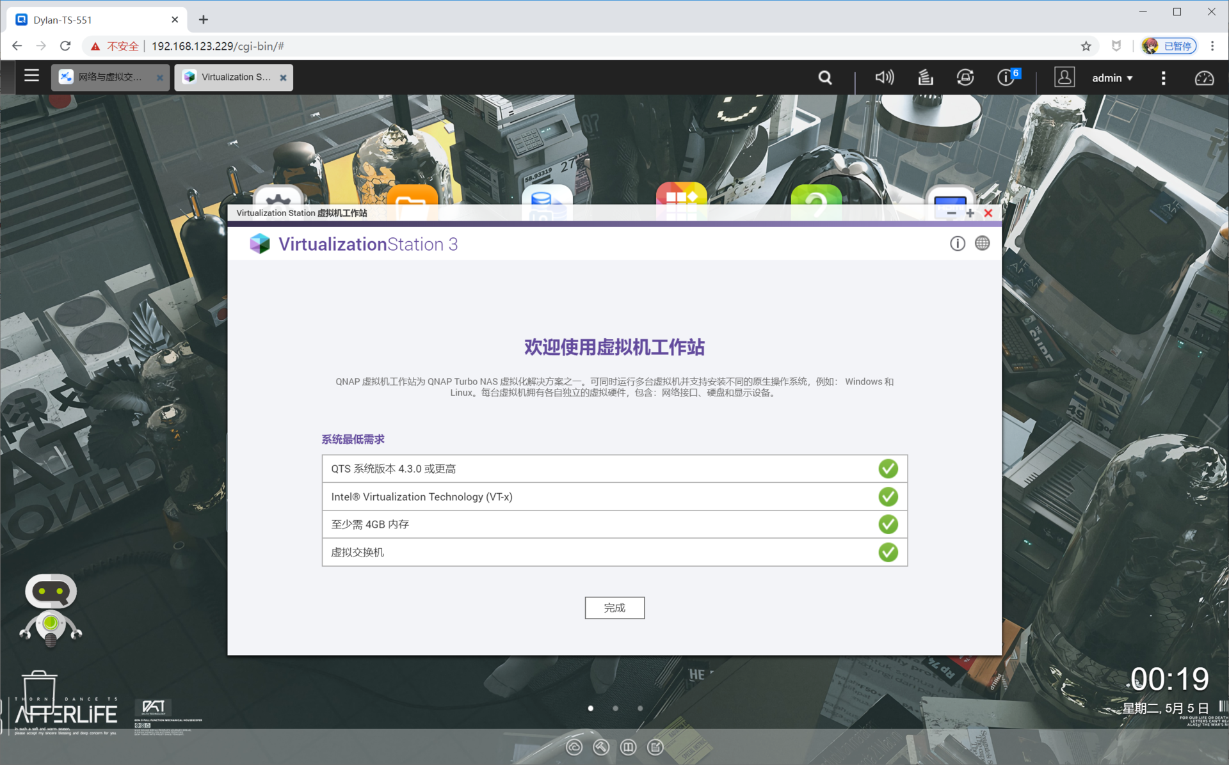
Task: Bookmark this page with star icon
Action: coord(1086,46)
